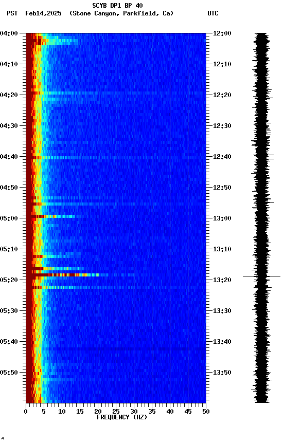Viewport: 284px width, 444px height.
Task: Click the "PST" timezone label
Action: 12,13
